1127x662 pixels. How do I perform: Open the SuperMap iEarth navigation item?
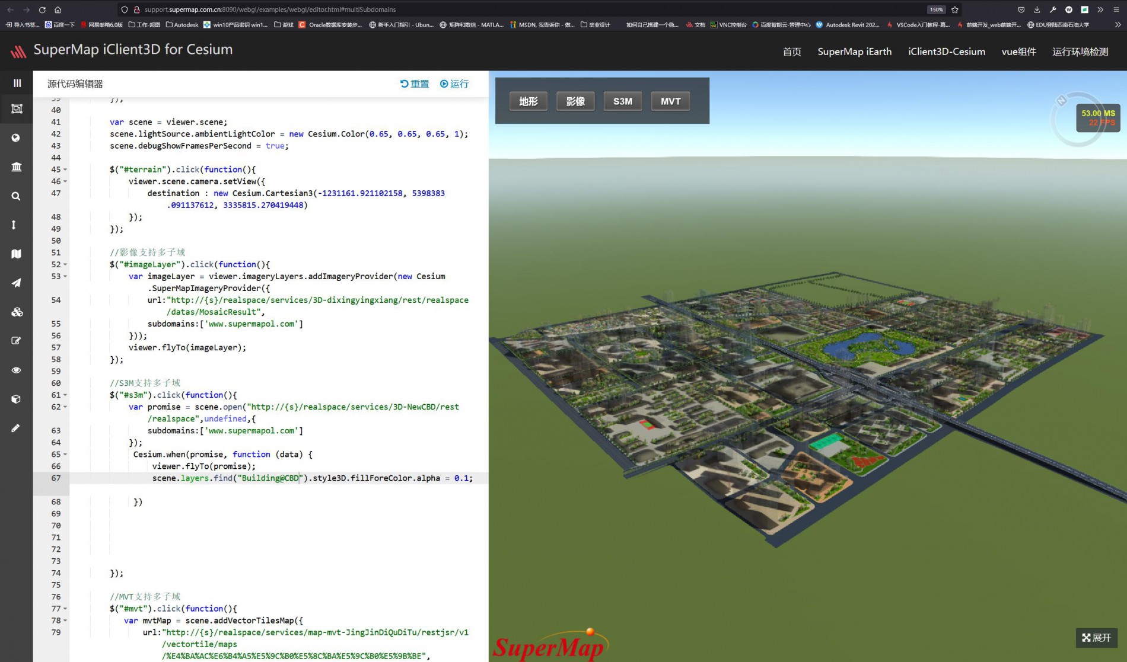[x=854, y=52]
